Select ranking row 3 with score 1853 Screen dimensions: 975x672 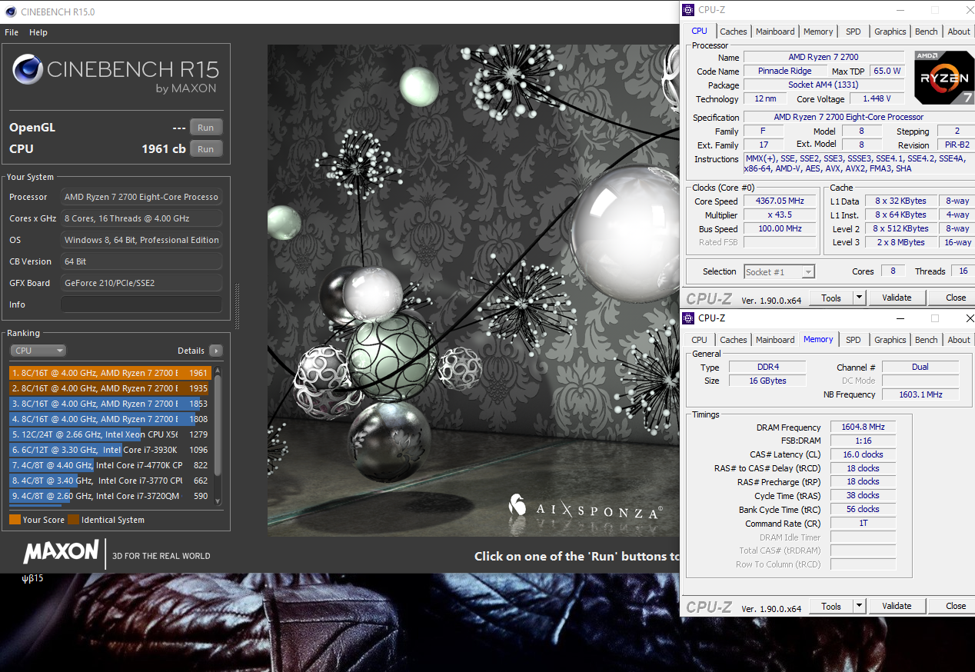click(x=111, y=404)
